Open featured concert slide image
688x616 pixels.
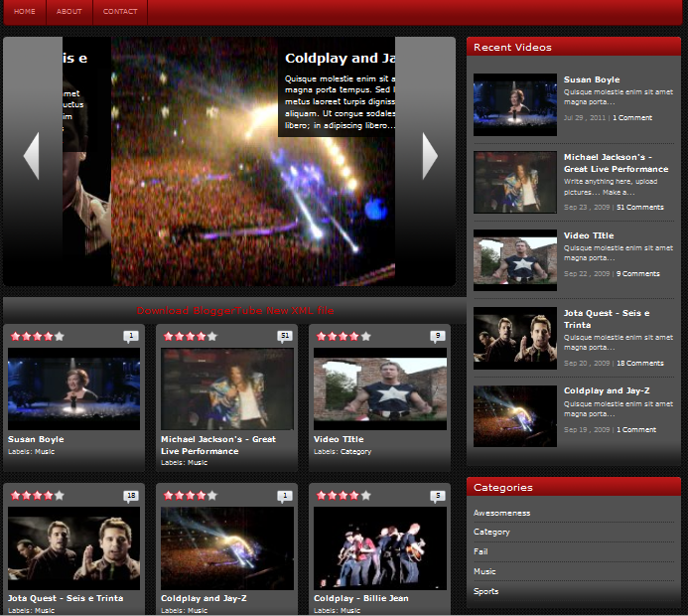point(253,162)
